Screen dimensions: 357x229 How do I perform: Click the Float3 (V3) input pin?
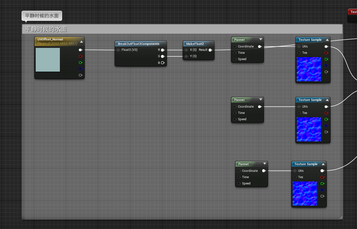click(x=118, y=50)
